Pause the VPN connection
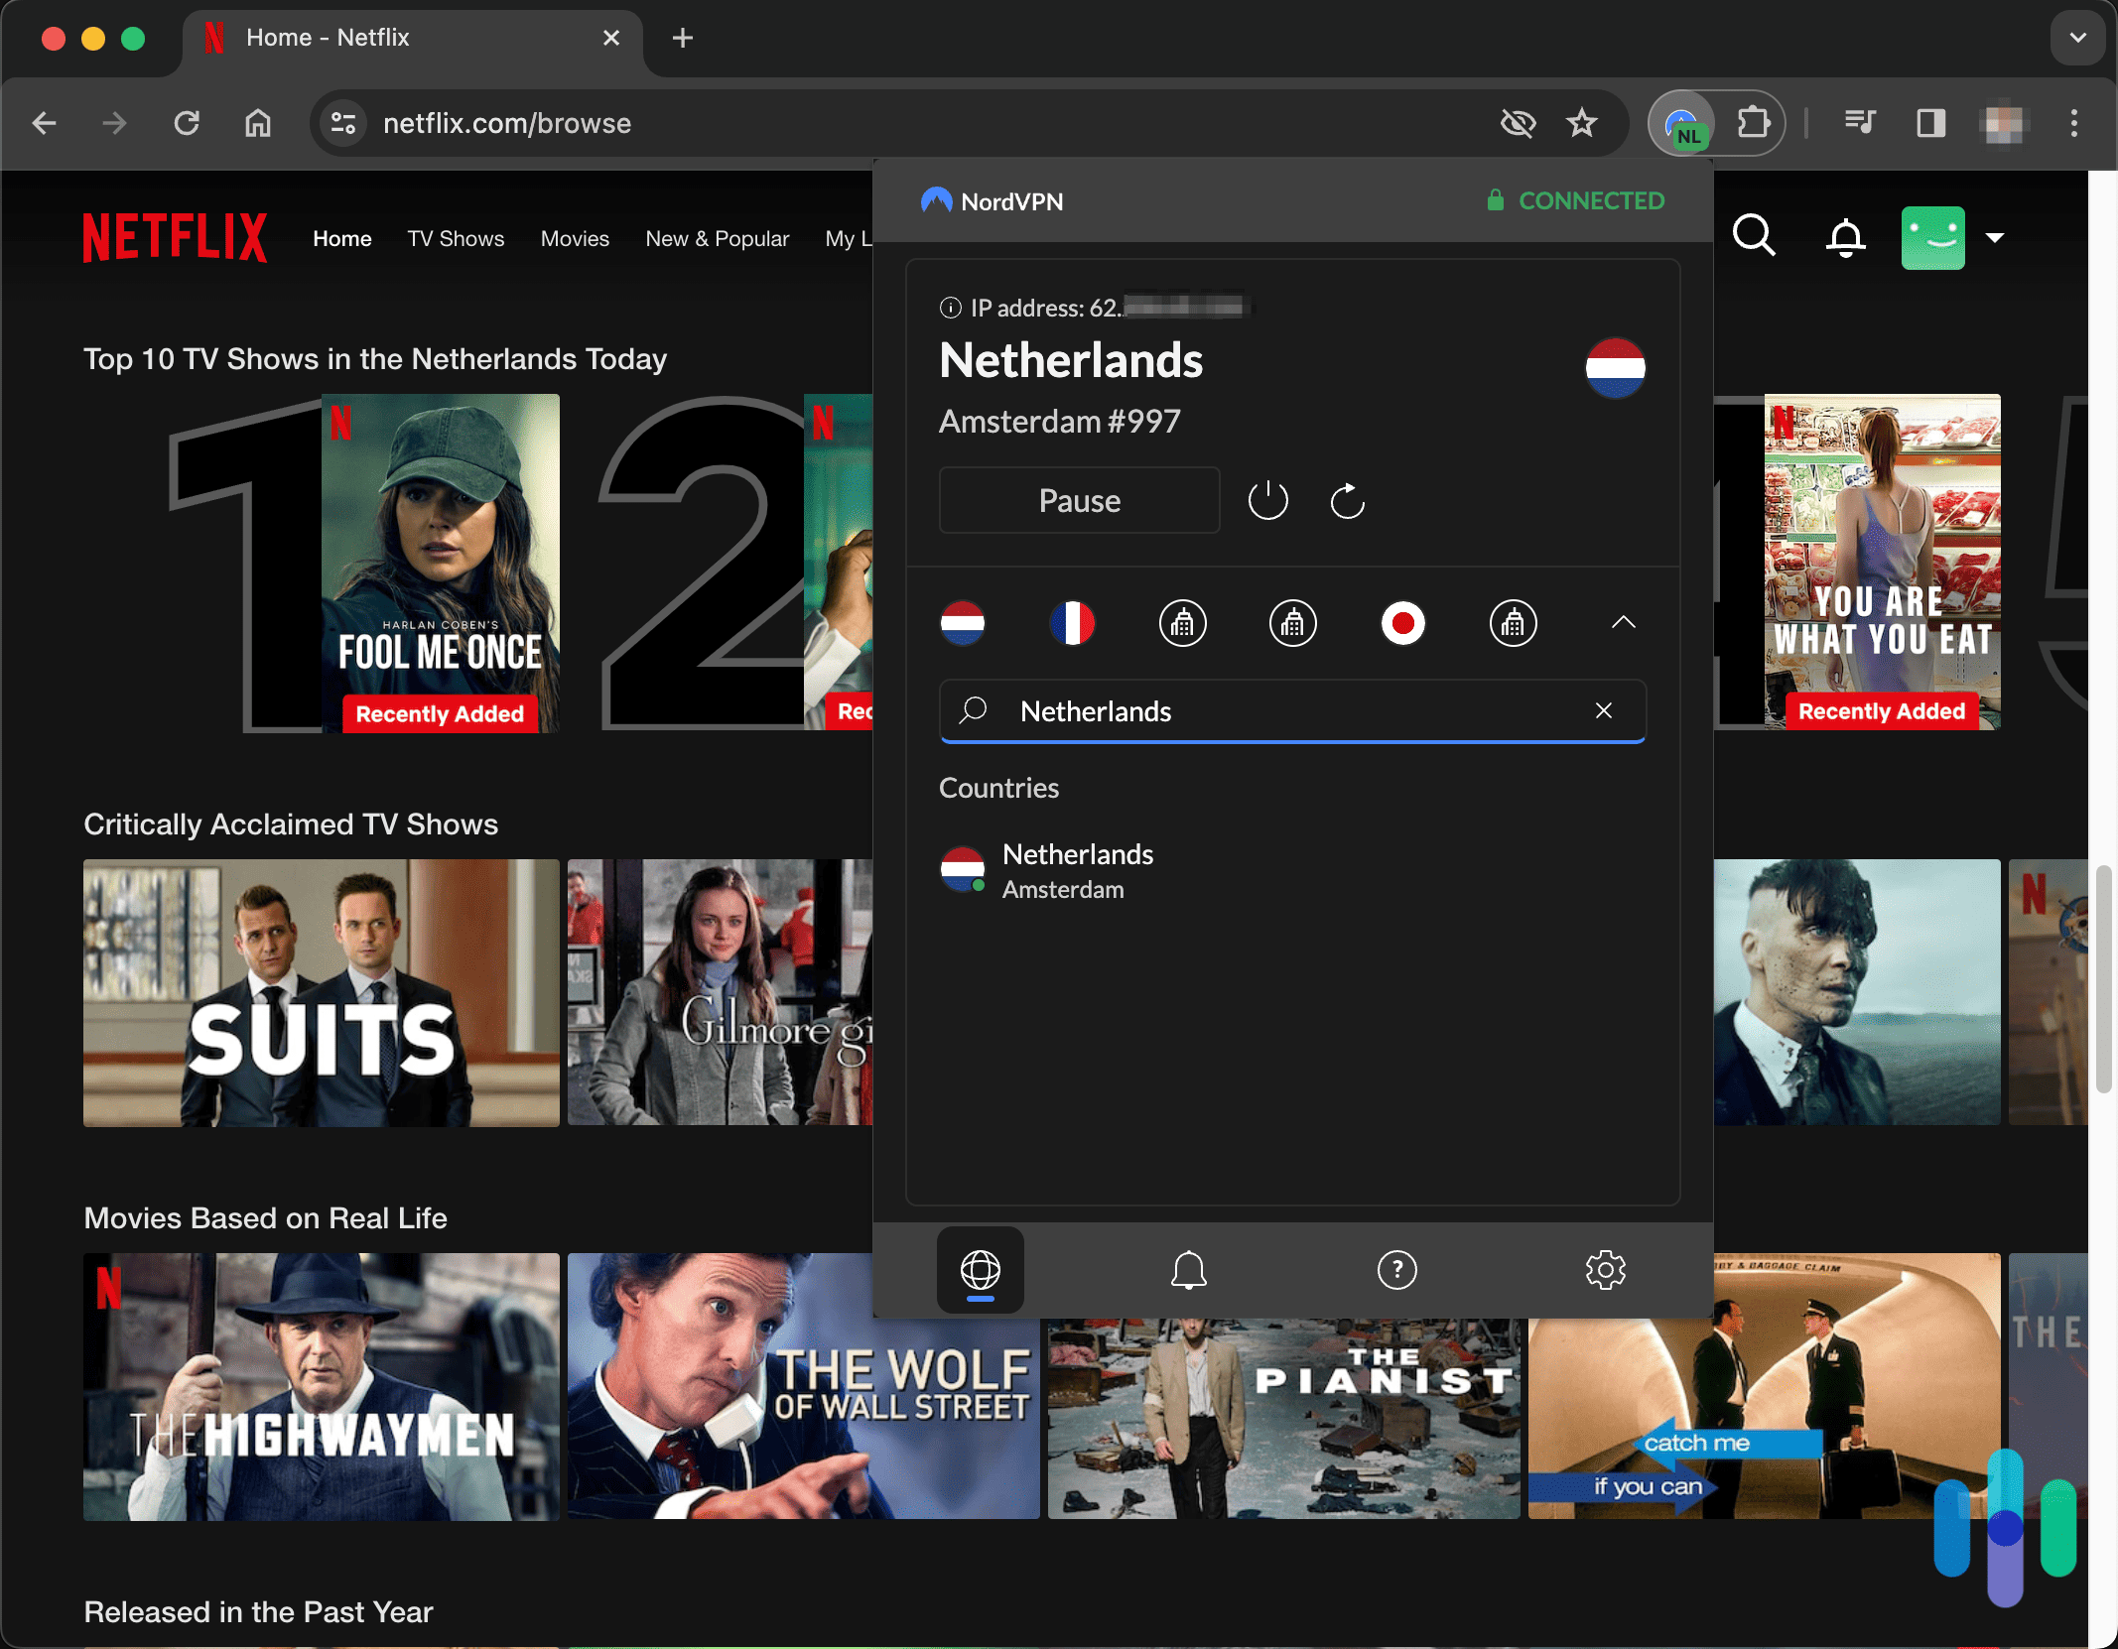 pos(1079,500)
